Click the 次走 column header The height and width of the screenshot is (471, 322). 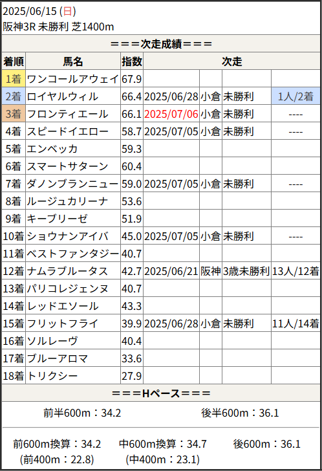(231, 61)
